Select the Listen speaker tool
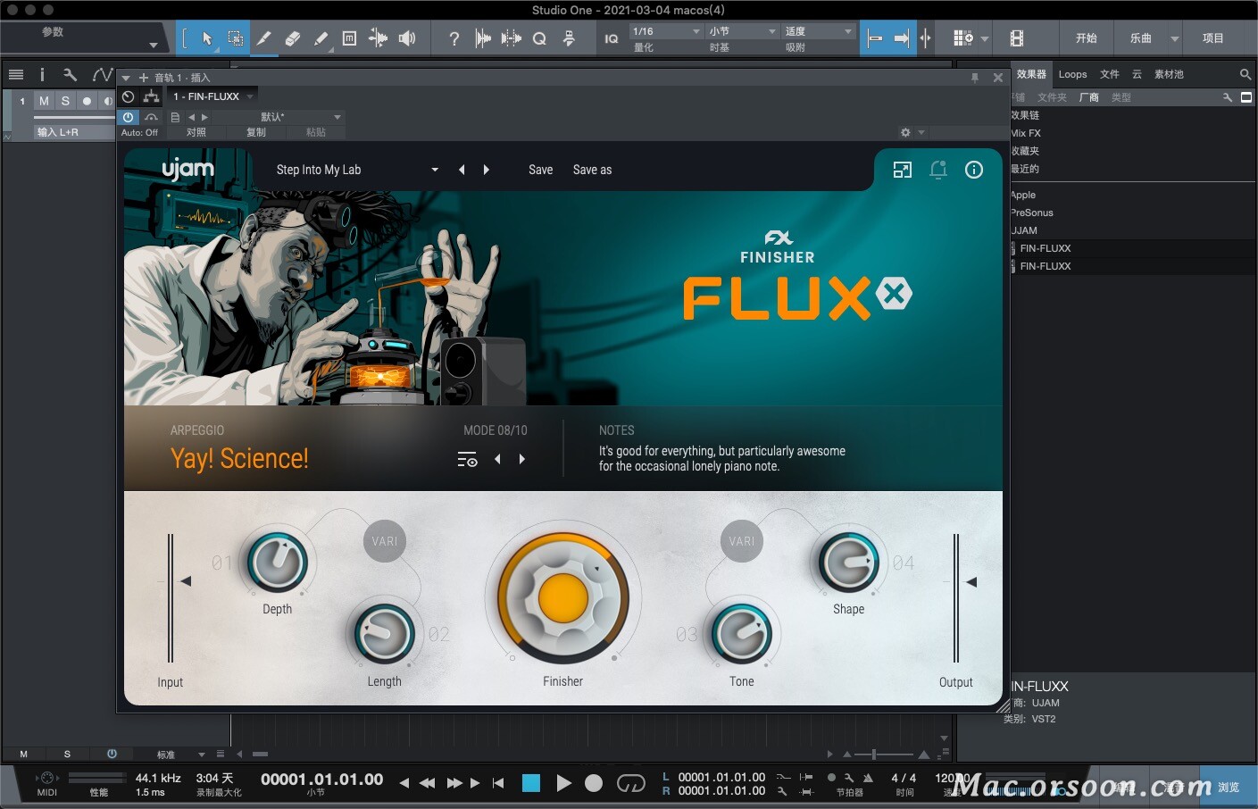Image resolution: width=1258 pixels, height=809 pixels. [x=406, y=38]
